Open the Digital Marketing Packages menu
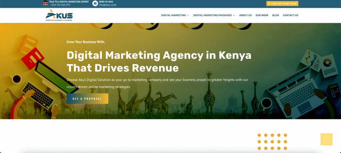The image size is (341, 153). point(212,15)
